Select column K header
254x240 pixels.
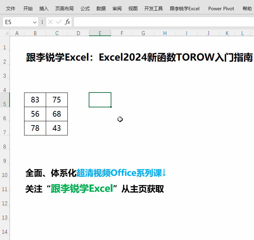227,33
